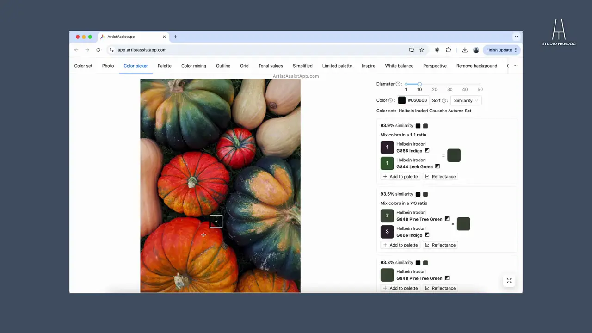
Task: Reload the ArtistAssistApp page
Action: [98, 50]
